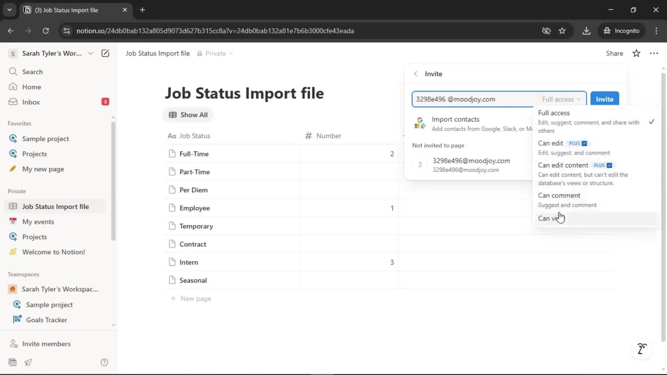Open tab search dropdown arrow
The image size is (667, 375).
pyautogui.click(x=9, y=10)
